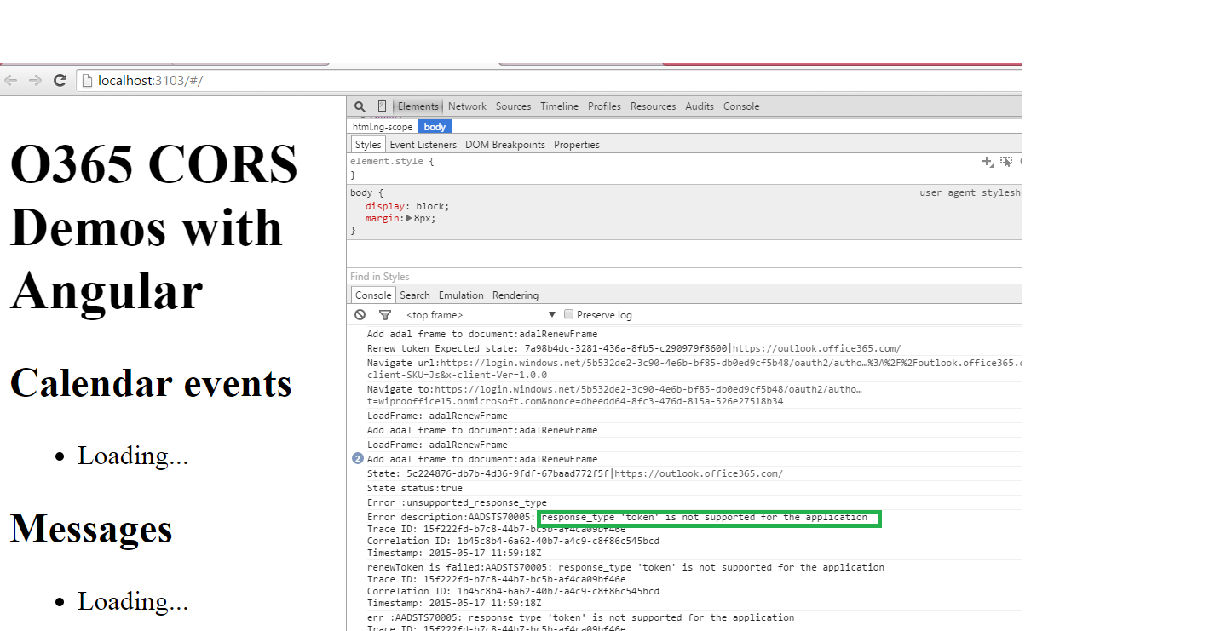
Task: Switch to Event Listeners tab
Action: [x=423, y=145]
